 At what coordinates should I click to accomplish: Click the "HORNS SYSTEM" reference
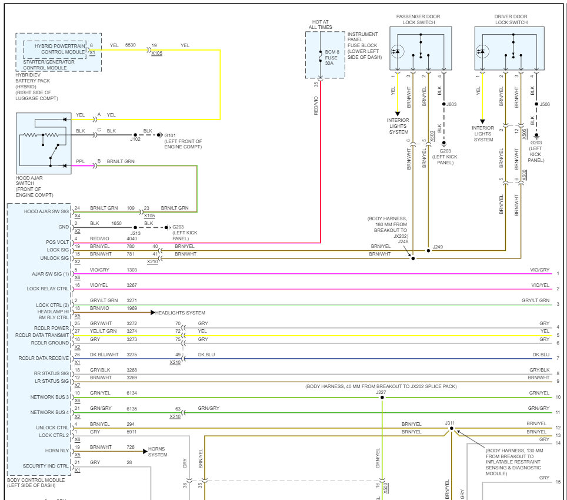tap(157, 452)
